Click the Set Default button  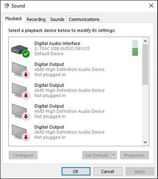97,155
